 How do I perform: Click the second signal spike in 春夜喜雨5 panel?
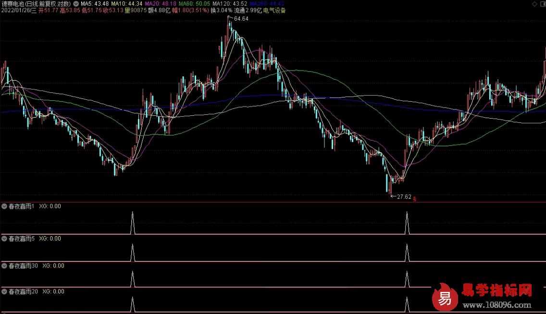[407, 253]
